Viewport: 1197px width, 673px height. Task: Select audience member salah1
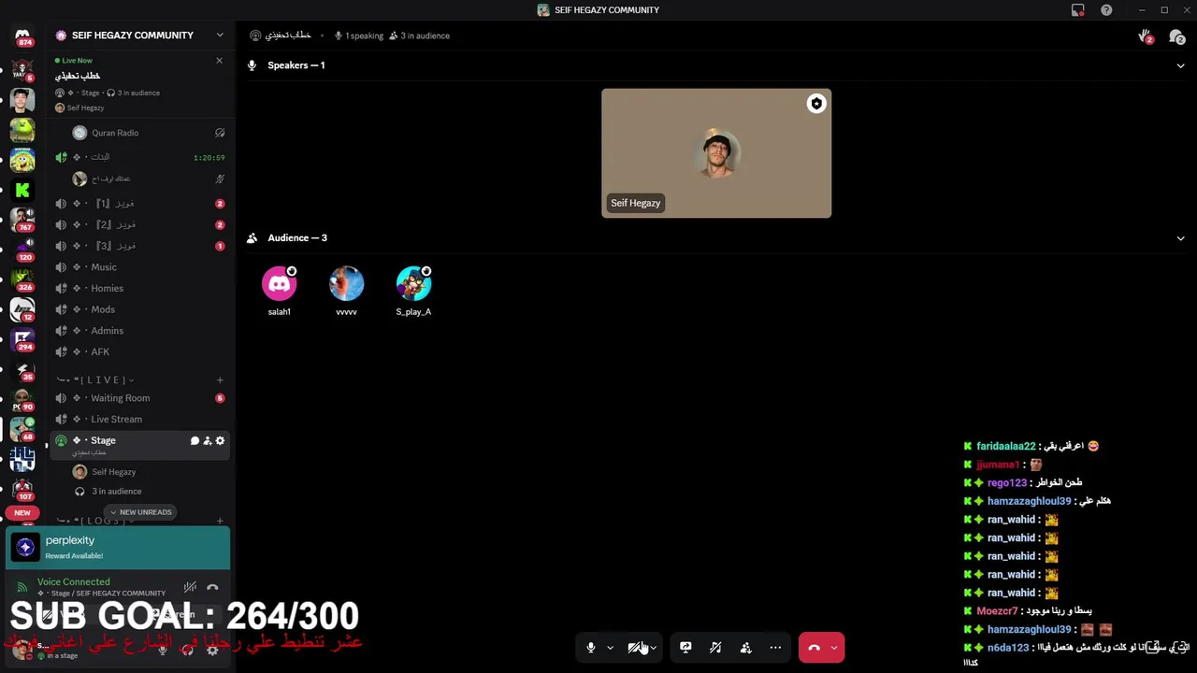(279, 292)
